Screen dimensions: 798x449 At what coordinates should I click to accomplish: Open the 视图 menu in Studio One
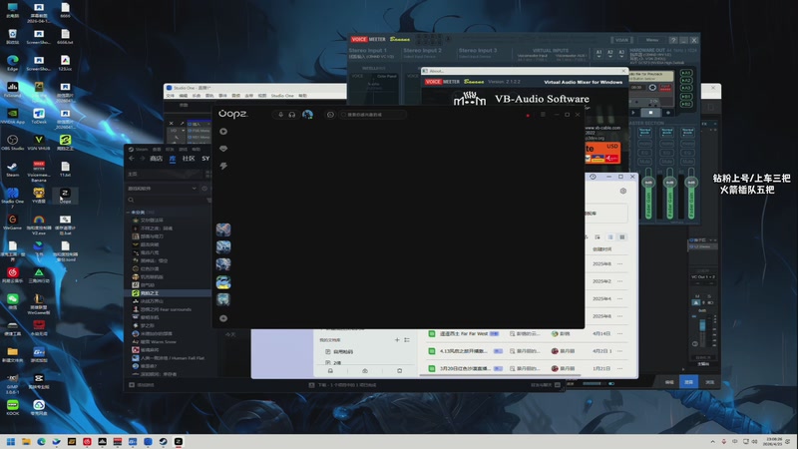(x=262, y=96)
